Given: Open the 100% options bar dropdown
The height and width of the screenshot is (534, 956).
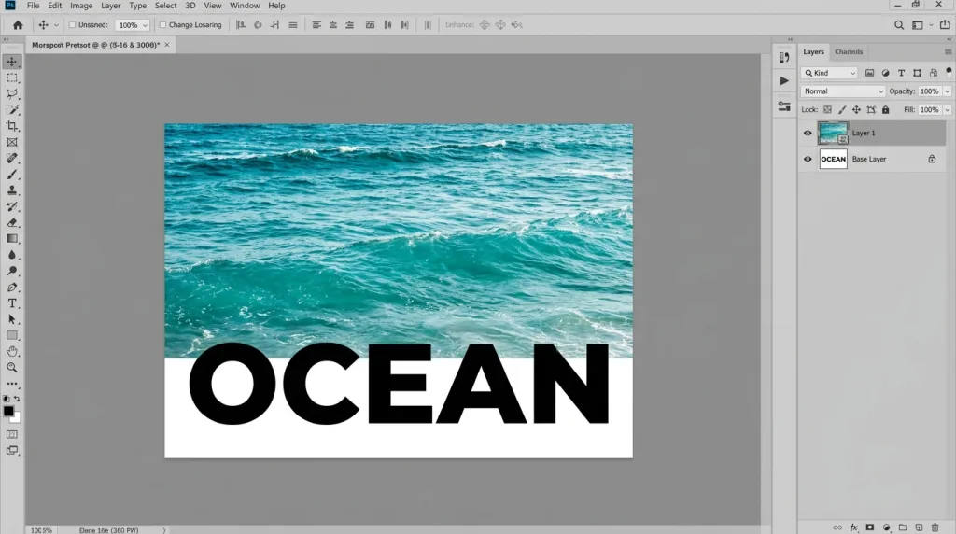Looking at the screenshot, I should click(133, 25).
